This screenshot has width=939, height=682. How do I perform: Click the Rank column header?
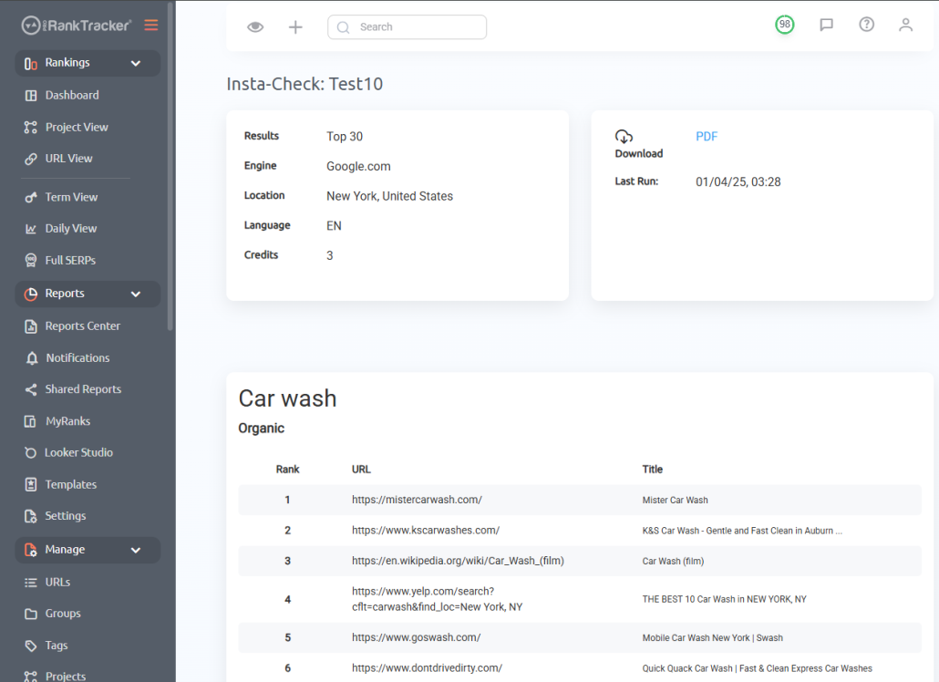(287, 470)
